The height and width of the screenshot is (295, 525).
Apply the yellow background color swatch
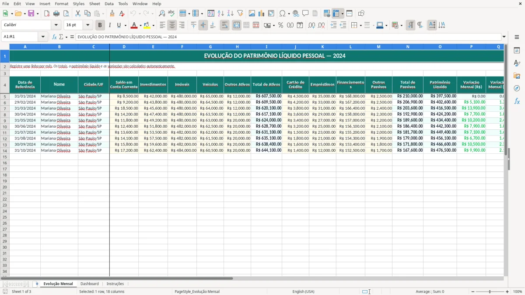coord(147,25)
